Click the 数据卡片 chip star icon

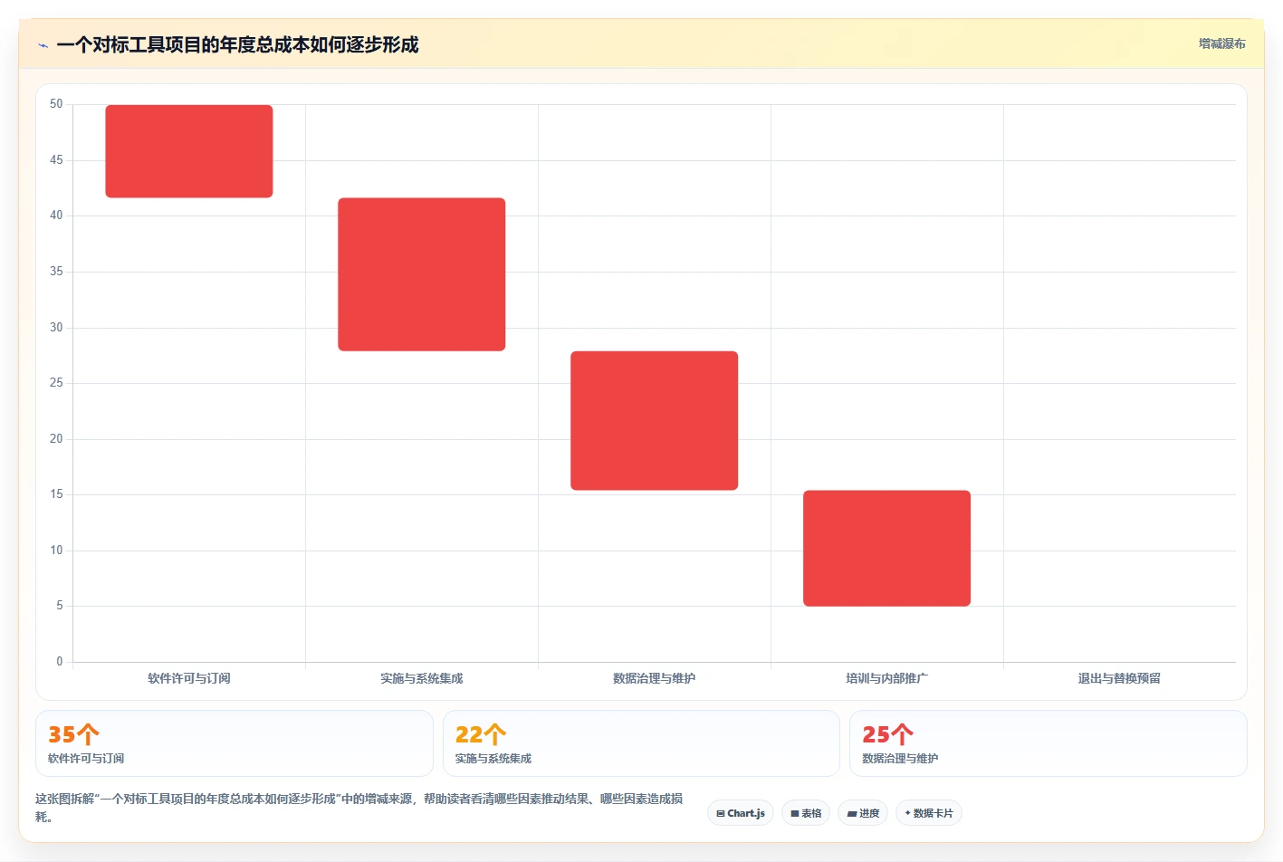[908, 813]
